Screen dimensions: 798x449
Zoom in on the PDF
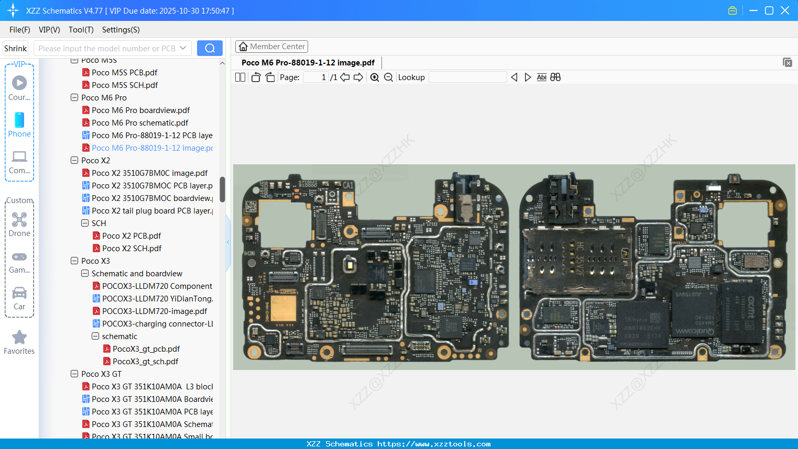(375, 77)
